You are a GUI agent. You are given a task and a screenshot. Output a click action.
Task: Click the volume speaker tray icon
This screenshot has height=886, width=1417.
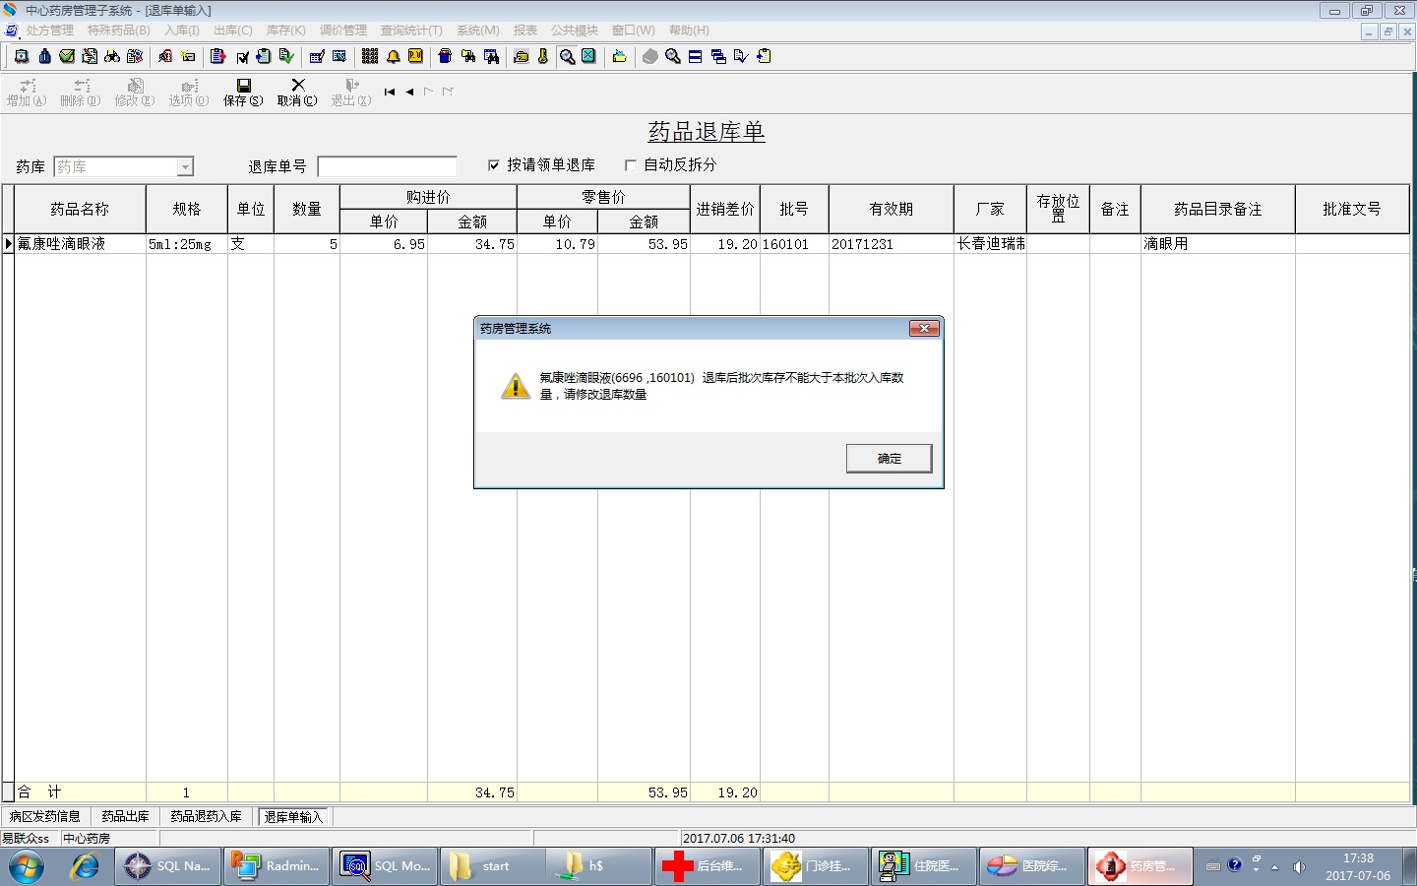click(1299, 866)
